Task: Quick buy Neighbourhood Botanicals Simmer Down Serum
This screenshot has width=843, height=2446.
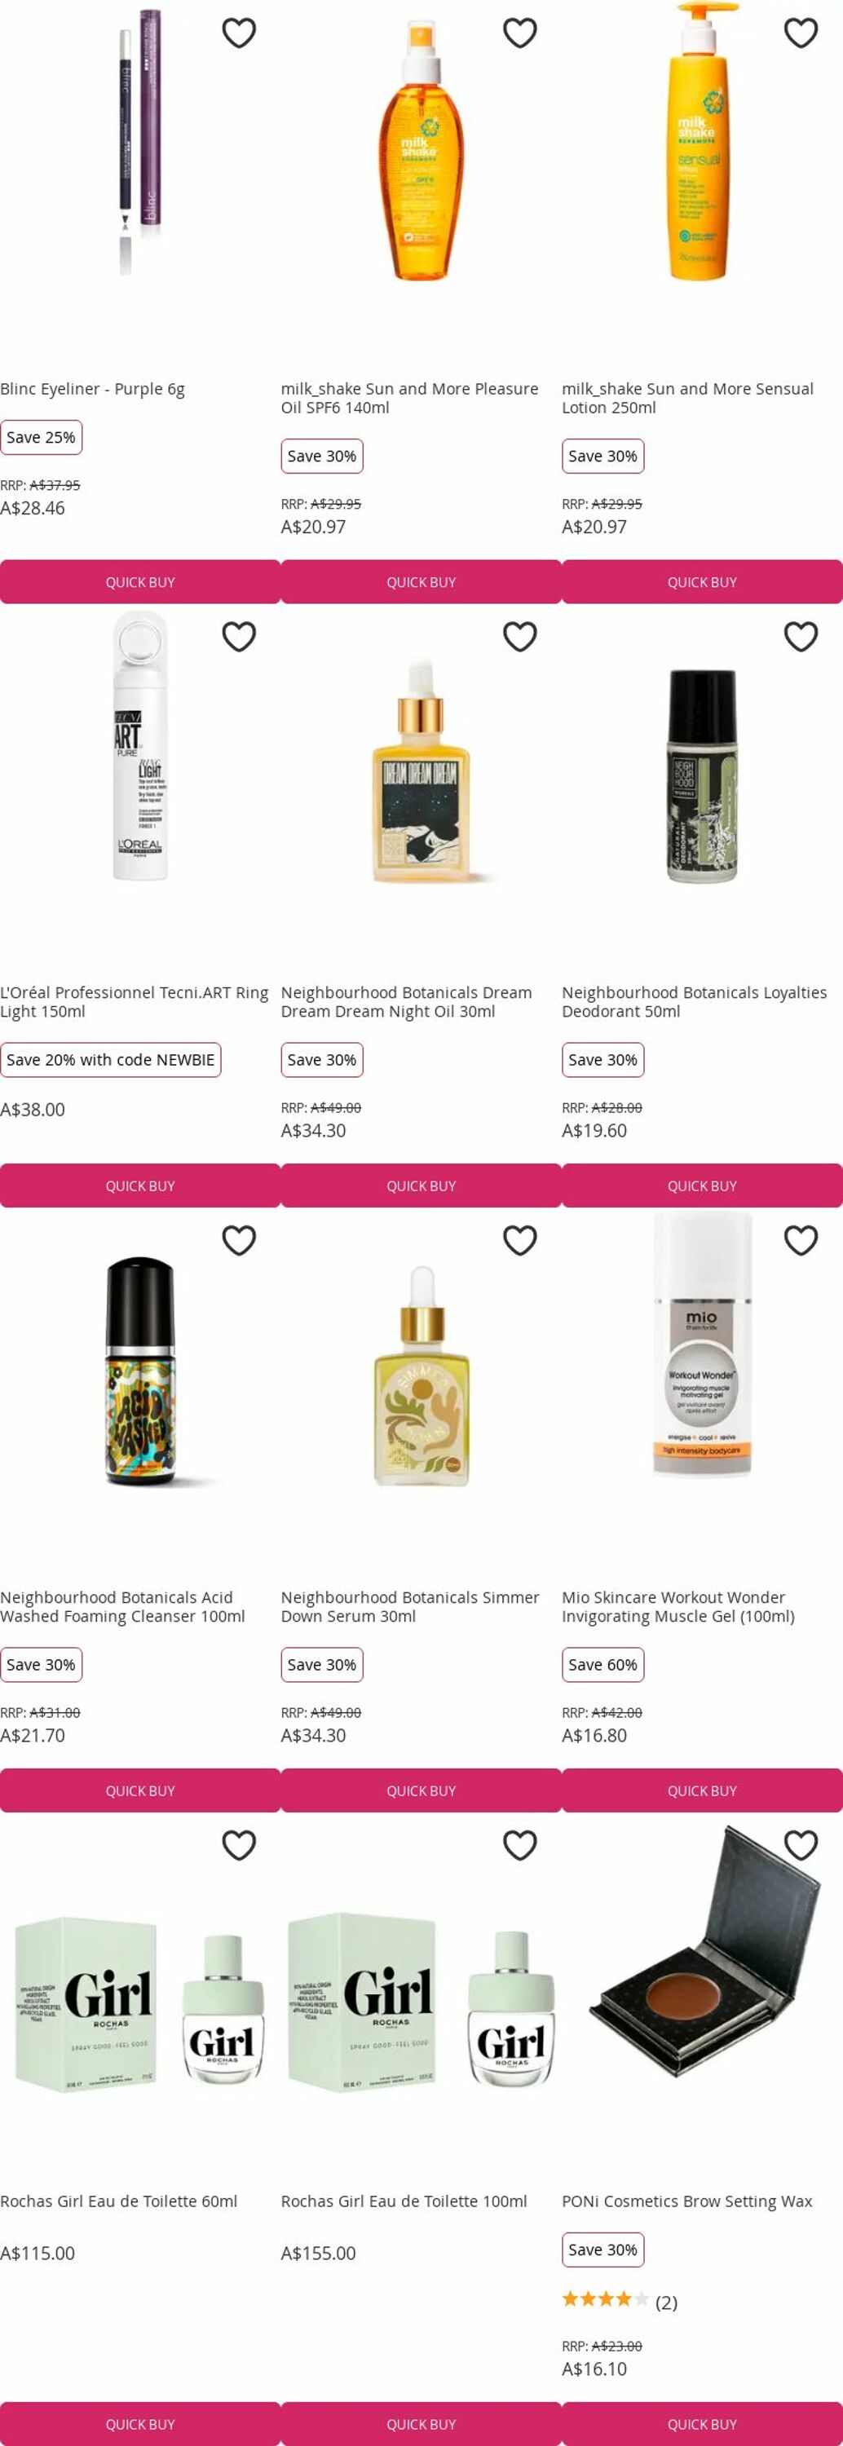Action: click(421, 1790)
